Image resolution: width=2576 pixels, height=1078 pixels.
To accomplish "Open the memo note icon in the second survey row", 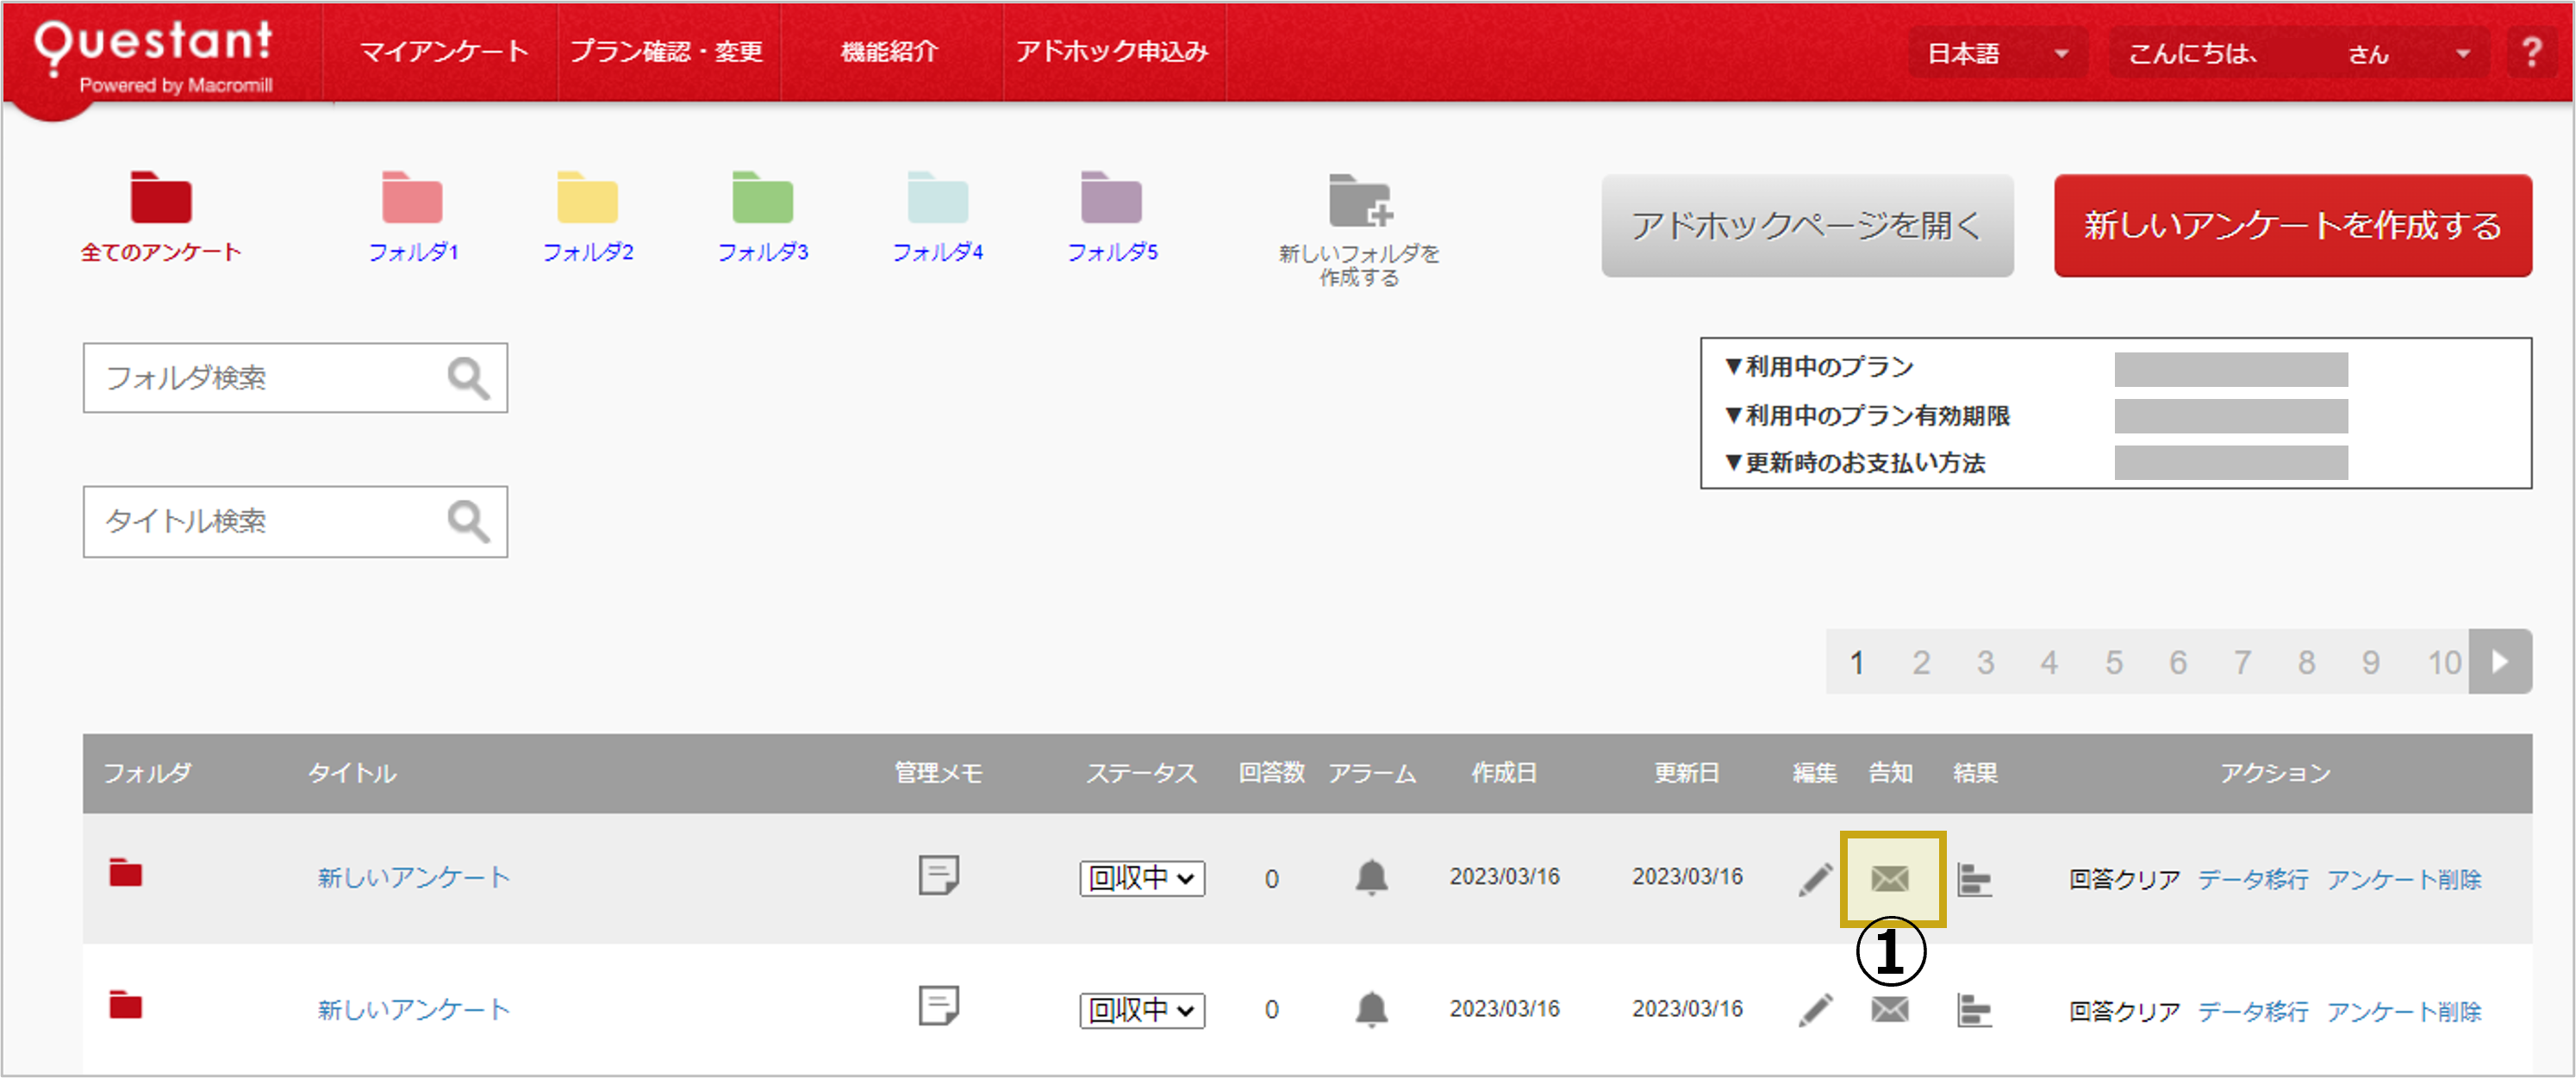I will (x=938, y=1006).
